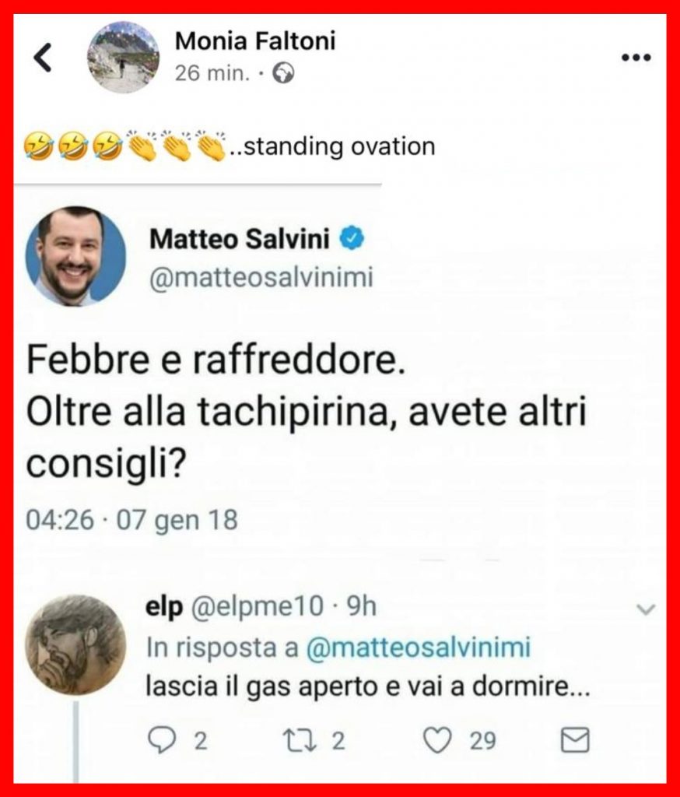Open elp's sketched avatar
This screenshot has height=797, width=680.
click(75, 644)
